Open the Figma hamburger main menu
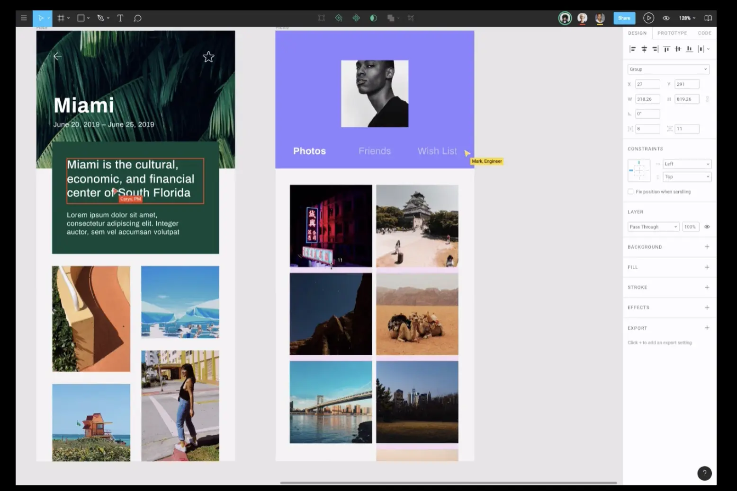Image resolution: width=737 pixels, height=491 pixels. [24, 18]
